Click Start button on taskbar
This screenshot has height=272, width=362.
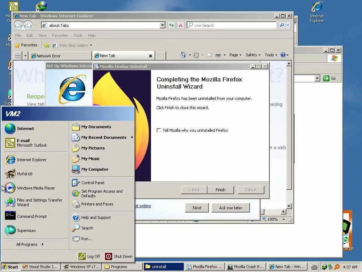pyautogui.click(x=10, y=267)
